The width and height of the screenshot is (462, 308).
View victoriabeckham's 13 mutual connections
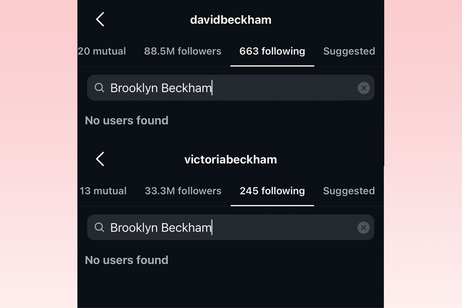[x=103, y=191]
